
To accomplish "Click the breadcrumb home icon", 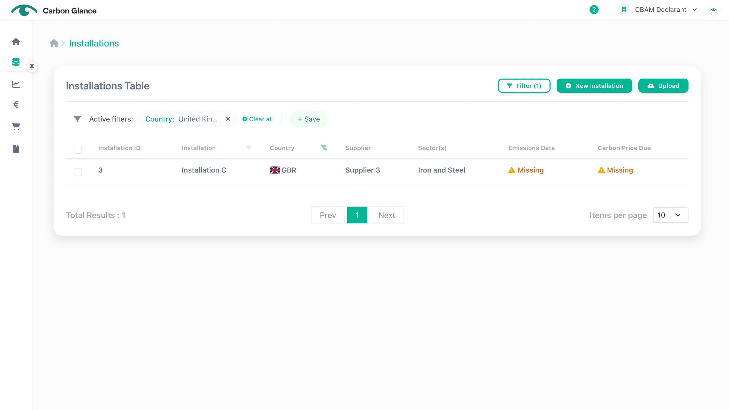I will (x=54, y=43).
